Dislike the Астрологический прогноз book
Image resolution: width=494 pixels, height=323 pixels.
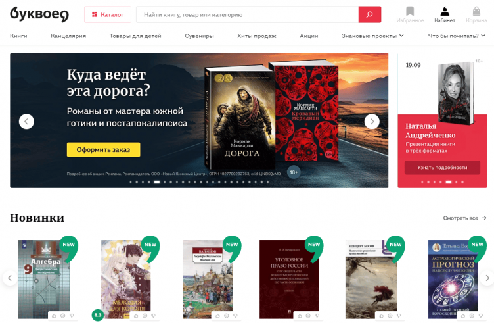[481, 316]
